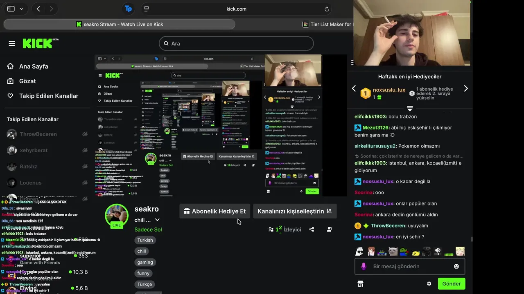Share the stream
The height and width of the screenshot is (294, 524).
pyautogui.click(x=312, y=229)
